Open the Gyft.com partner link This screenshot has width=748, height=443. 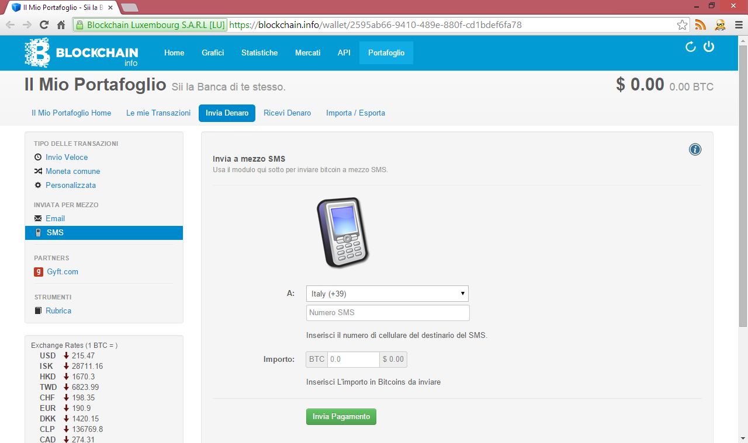pos(63,272)
